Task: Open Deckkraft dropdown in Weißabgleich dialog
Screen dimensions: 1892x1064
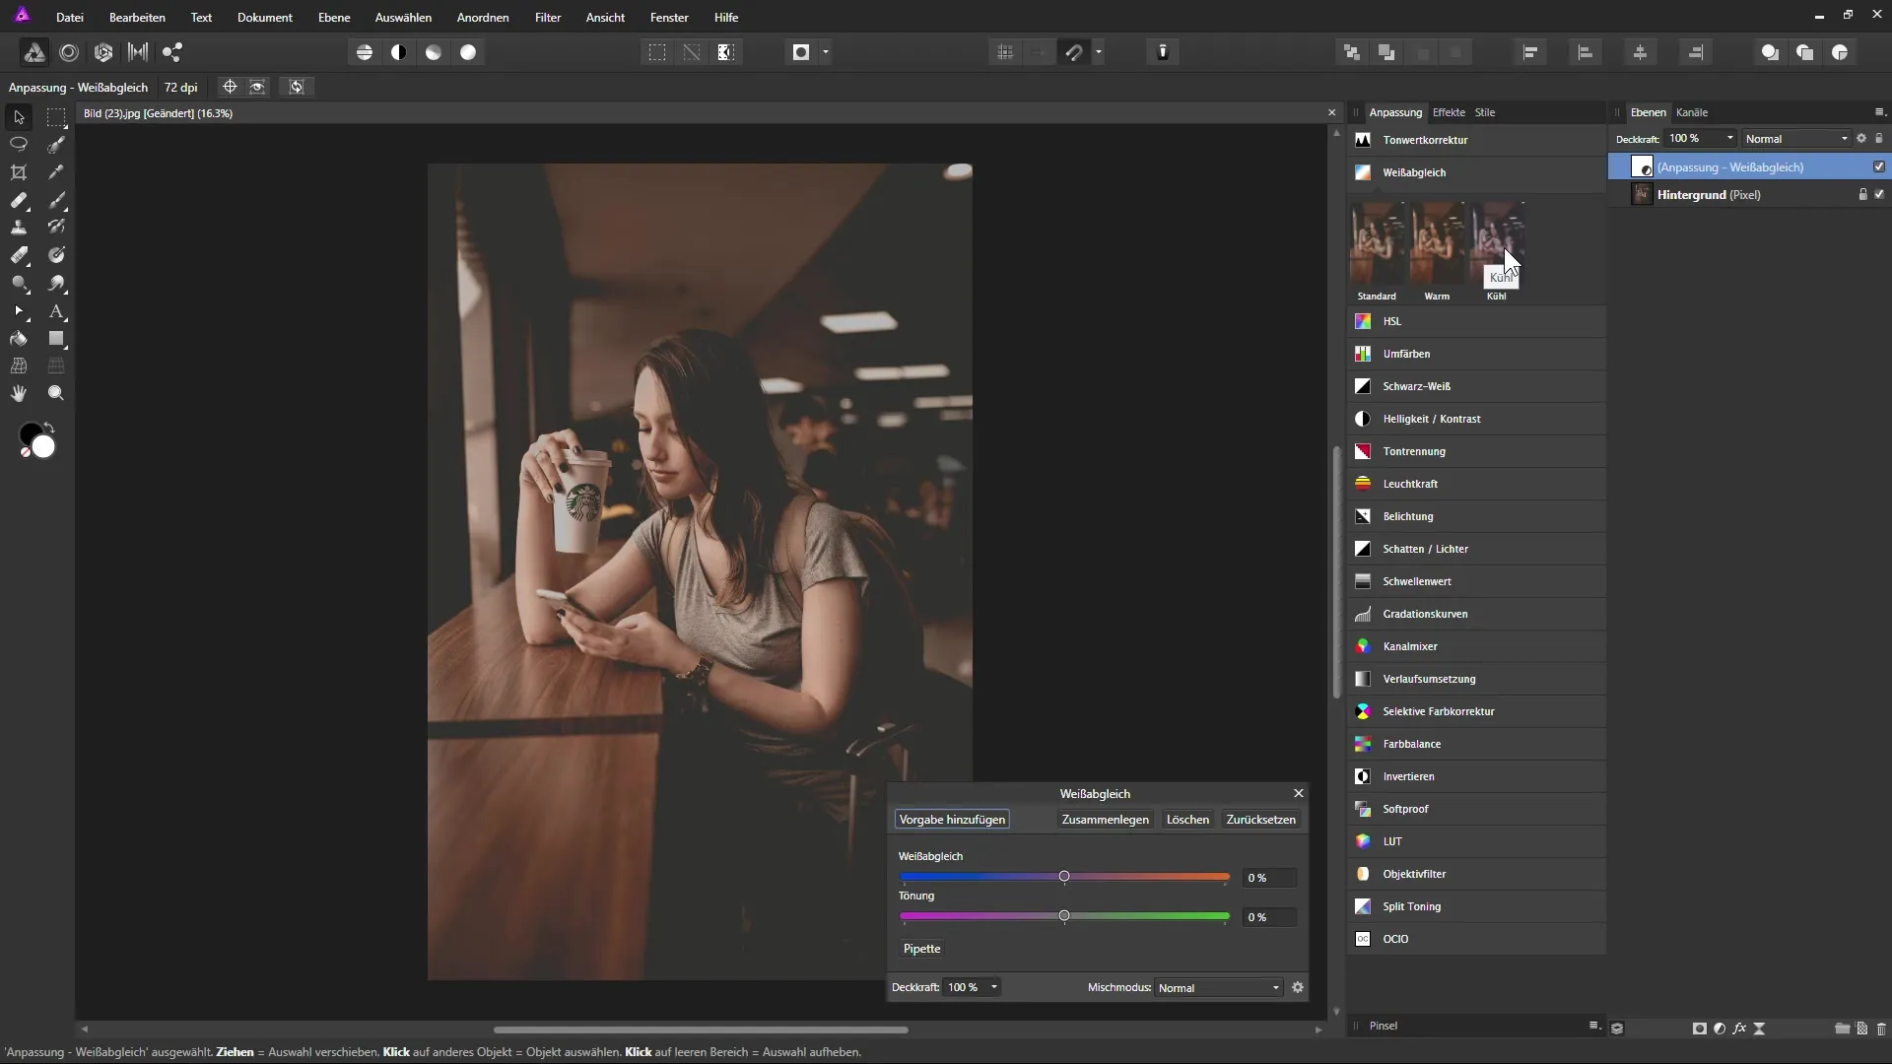Action: tap(973, 987)
